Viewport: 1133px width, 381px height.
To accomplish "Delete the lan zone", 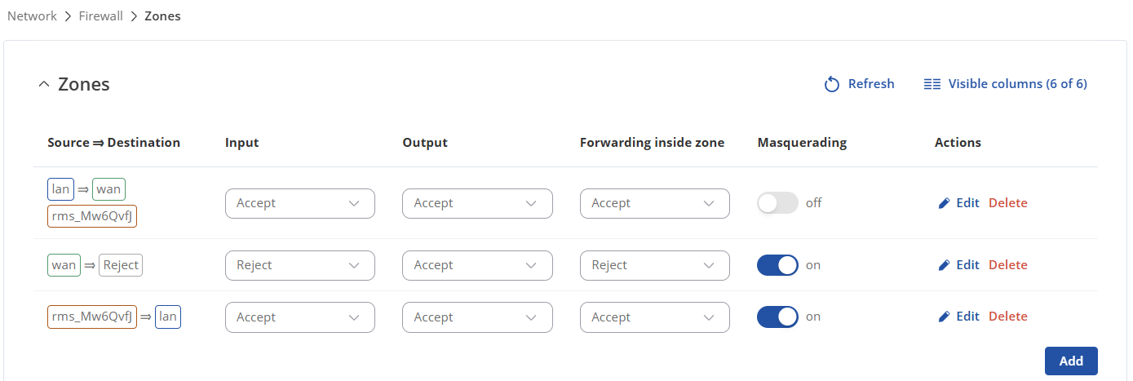I will [1008, 203].
